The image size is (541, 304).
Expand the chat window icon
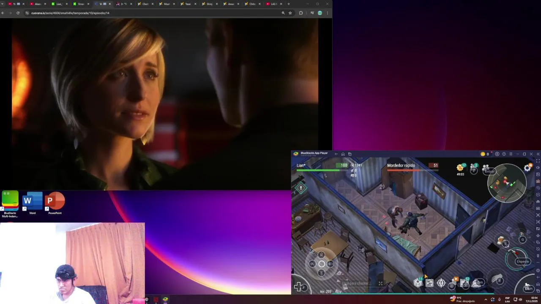tap(380, 283)
